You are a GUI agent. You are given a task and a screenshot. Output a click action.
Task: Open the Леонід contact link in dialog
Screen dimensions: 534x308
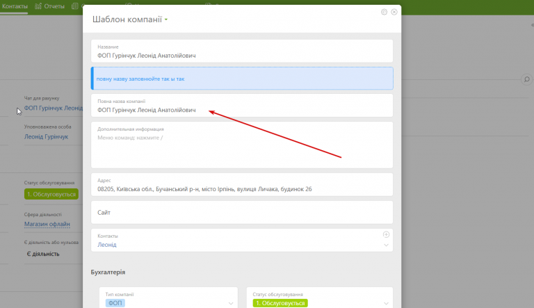point(107,245)
